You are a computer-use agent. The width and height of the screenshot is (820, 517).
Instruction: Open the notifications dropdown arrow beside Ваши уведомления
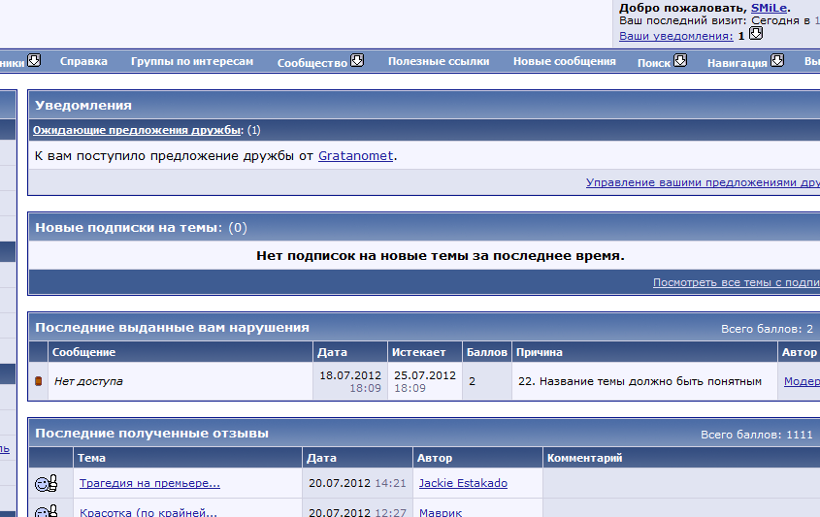[756, 33]
